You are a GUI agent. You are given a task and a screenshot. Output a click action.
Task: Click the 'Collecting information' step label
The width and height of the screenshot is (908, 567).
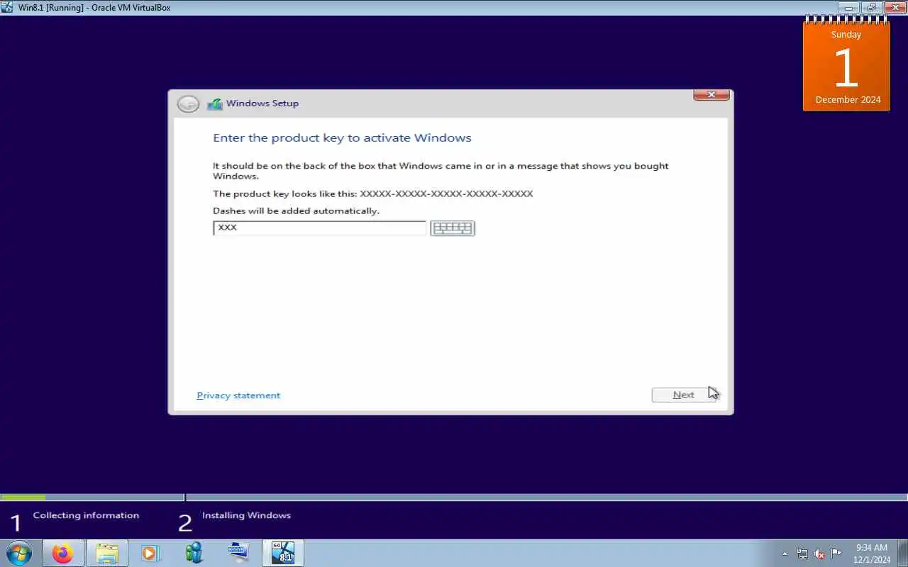[x=86, y=515]
